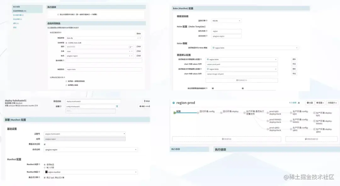Remove the config-huhehaote02 dependency with its green trash icon
This screenshot has width=340, height=186.
coord(117,106)
